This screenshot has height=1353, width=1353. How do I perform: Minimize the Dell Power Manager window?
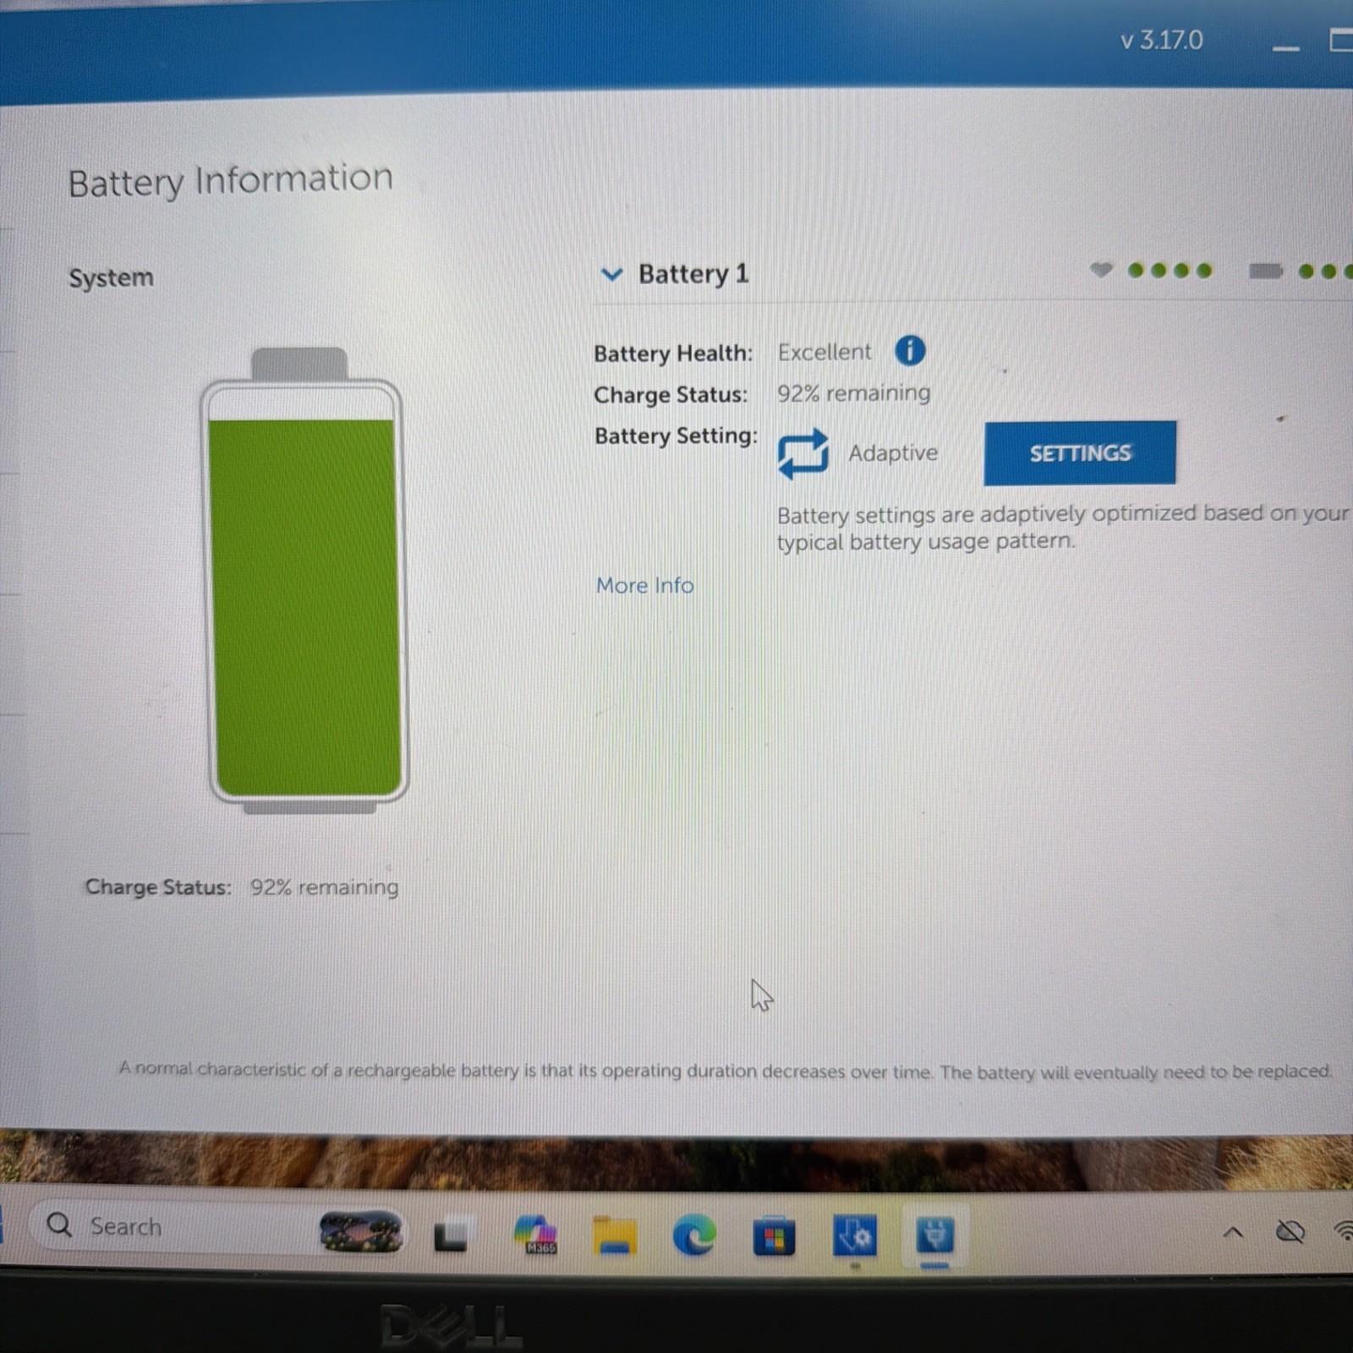[1285, 48]
